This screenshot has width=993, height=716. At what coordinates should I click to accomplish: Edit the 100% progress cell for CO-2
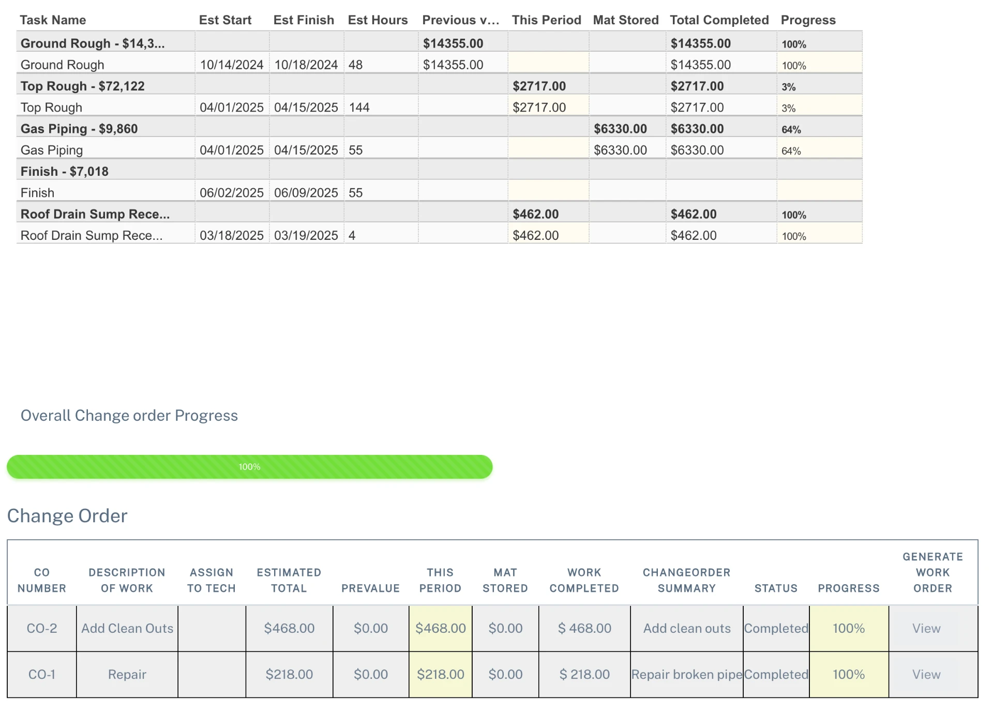(849, 628)
